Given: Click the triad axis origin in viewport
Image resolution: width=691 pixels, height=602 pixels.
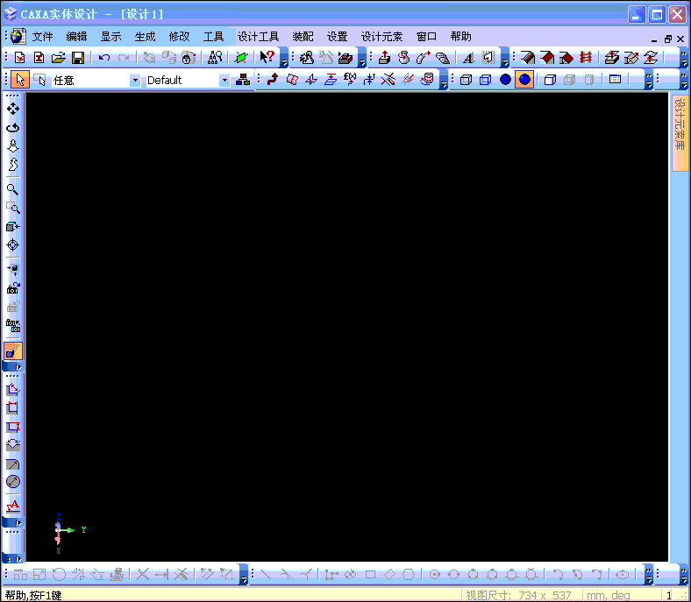Looking at the screenshot, I should 58,530.
